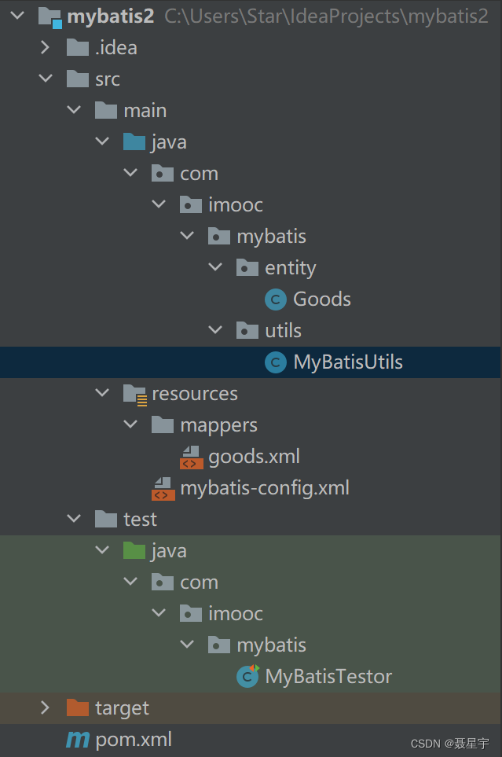Click the Goods class icon
This screenshot has height=757, width=502.
coord(276,299)
